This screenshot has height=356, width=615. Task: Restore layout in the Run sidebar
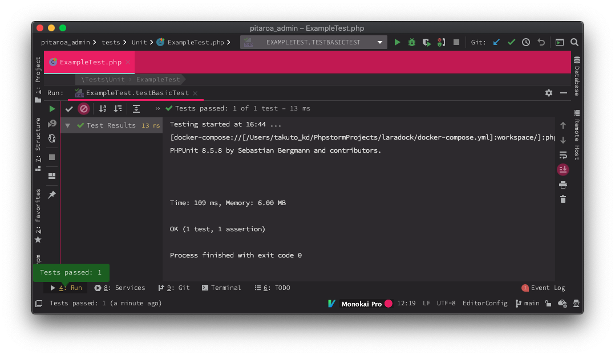pyautogui.click(x=52, y=176)
